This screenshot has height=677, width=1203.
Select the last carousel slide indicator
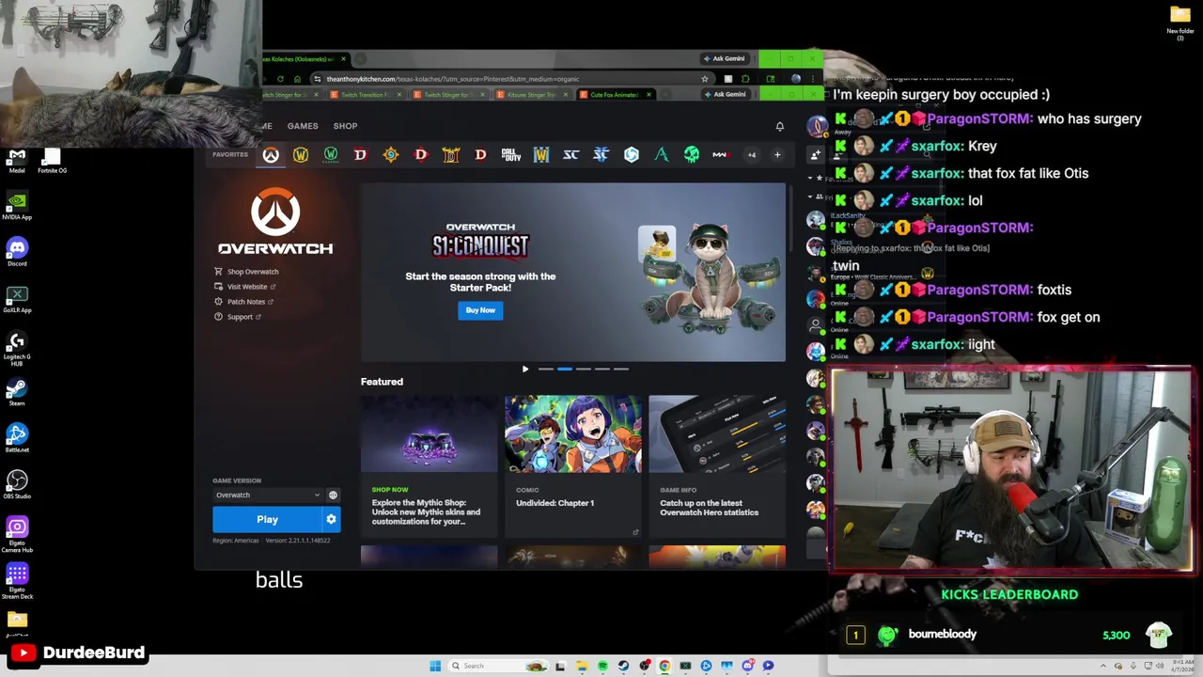(x=621, y=370)
